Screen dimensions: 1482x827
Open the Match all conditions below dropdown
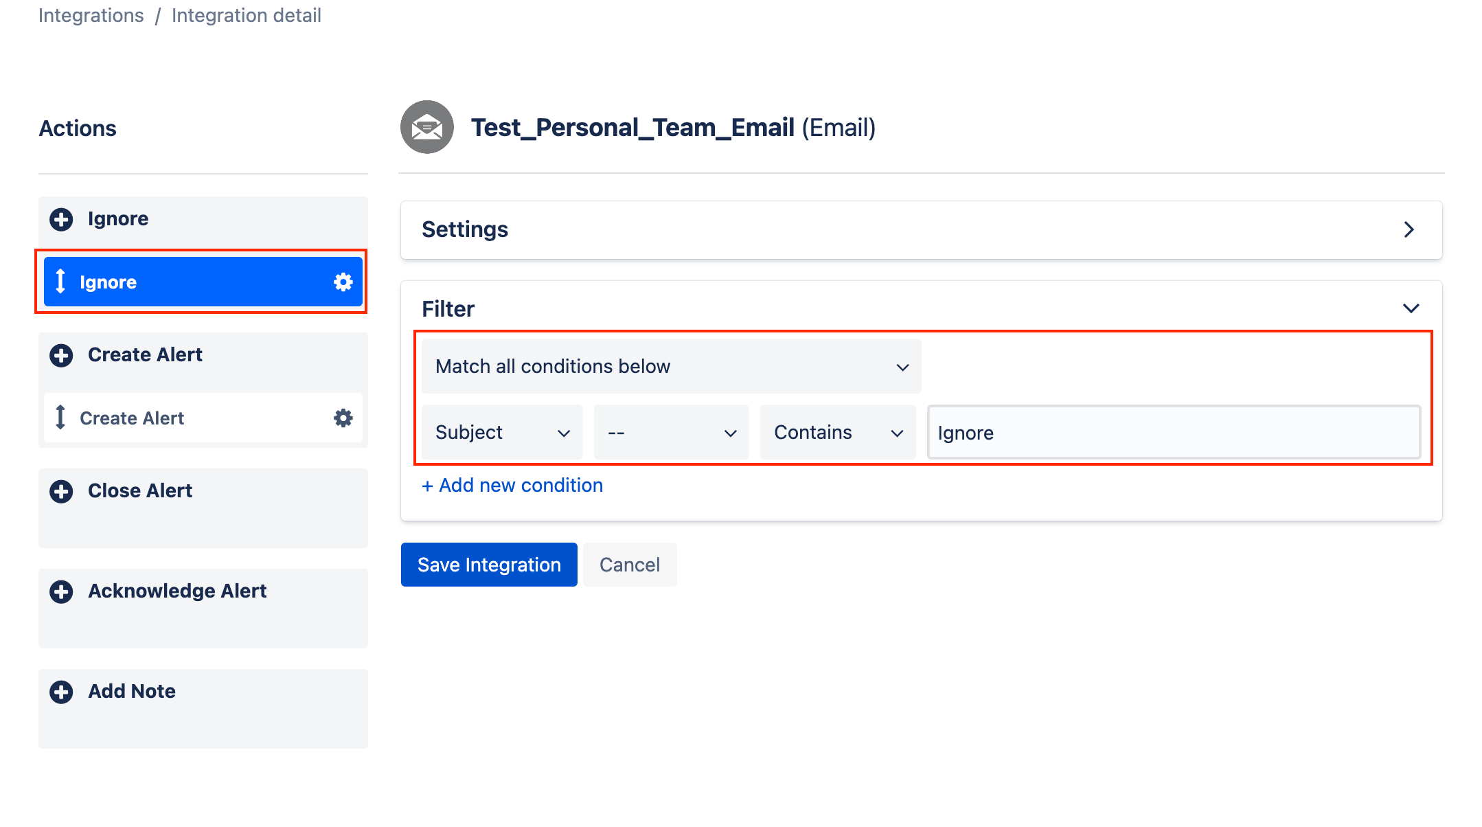(x=672, y=366)
